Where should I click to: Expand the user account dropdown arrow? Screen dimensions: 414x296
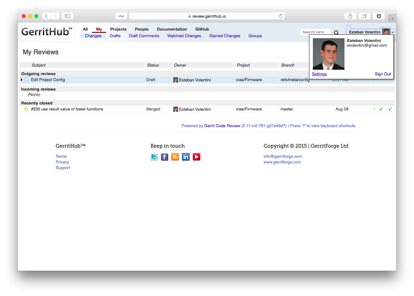392,32
